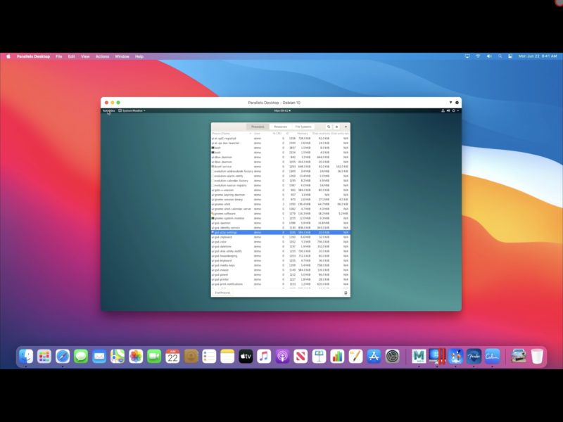Select the gsd-mouse process row

pyautogui.click(x=280, y=270)
